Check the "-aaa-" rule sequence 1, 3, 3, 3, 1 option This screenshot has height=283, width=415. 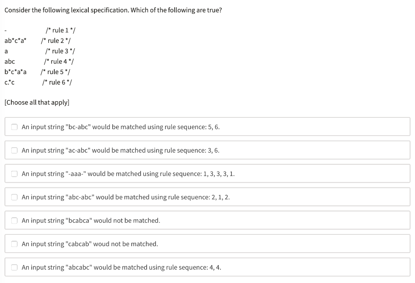point(14,174)
